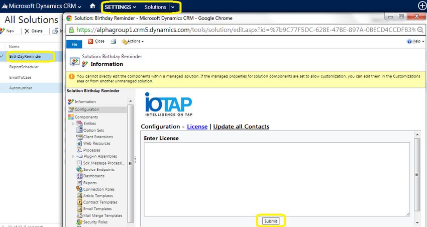Click the padlock secure site icon

pyautogui.click(x=71, y=30)
